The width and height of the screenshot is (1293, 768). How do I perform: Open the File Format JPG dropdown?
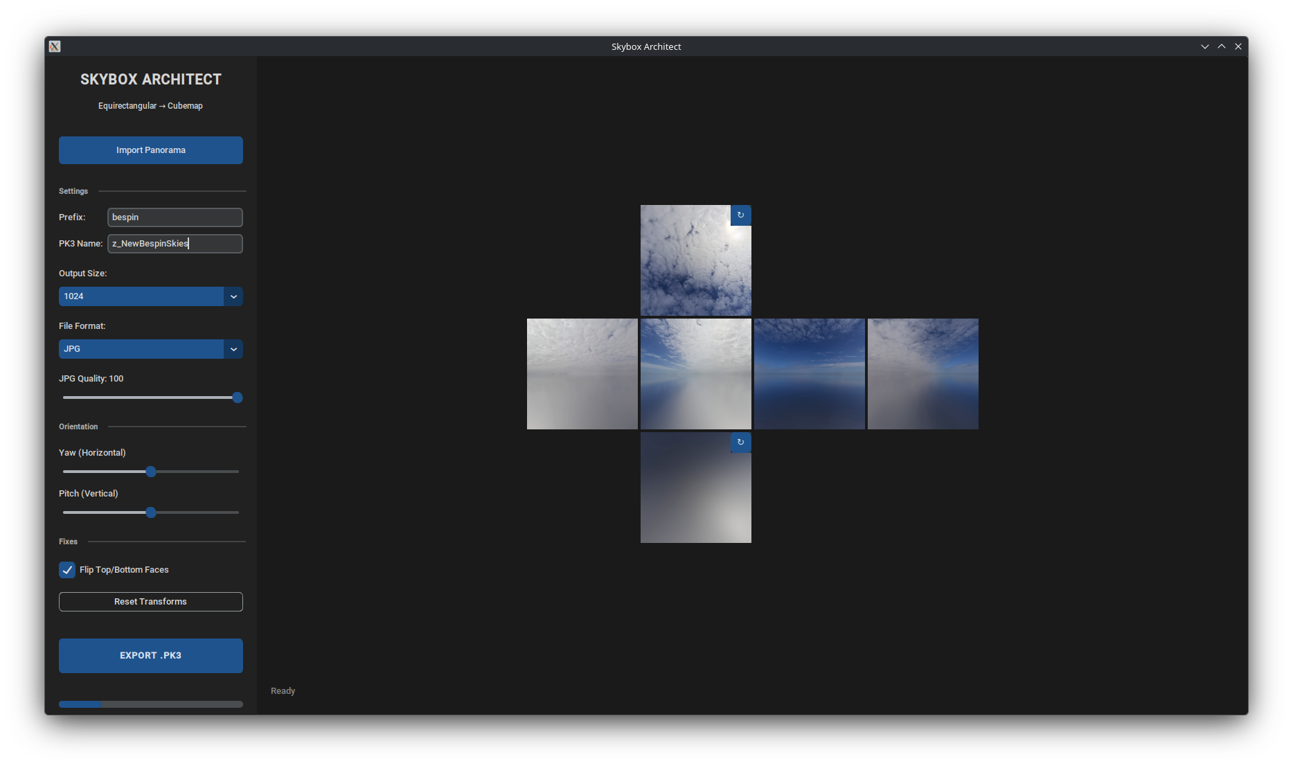150,349
